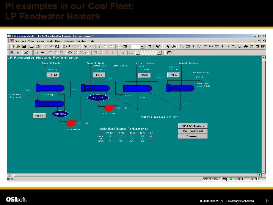The image size is (273, 205).
Task: Click the trend chart icon in lower toolbar
Action: click(x=26, y=52)
